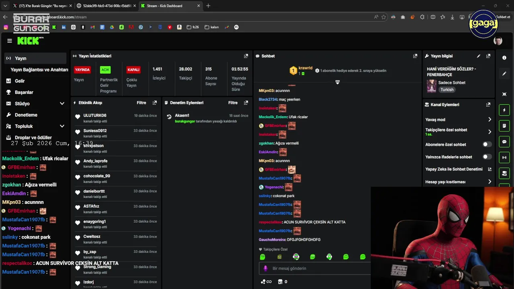The height and width of the screenshot is (289, 514).
Task: Open the LinkedIn bookmark in bookmarks bar
Action: coord(63,27)
